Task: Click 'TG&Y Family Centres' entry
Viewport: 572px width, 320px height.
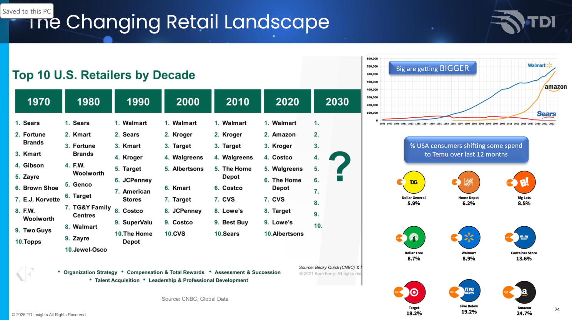Action: coord(92,211)
